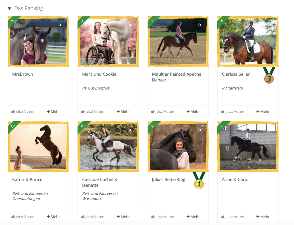The image size is (294, 225).
Task: Expand Mehr on Julia's ReiterBlog card
Action: 193,217
